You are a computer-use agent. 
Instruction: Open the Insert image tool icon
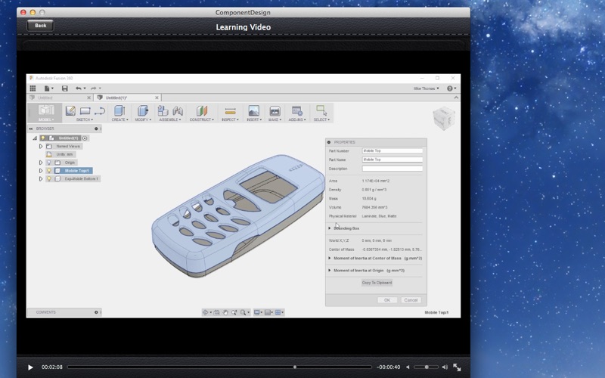(x=253, y=110)
